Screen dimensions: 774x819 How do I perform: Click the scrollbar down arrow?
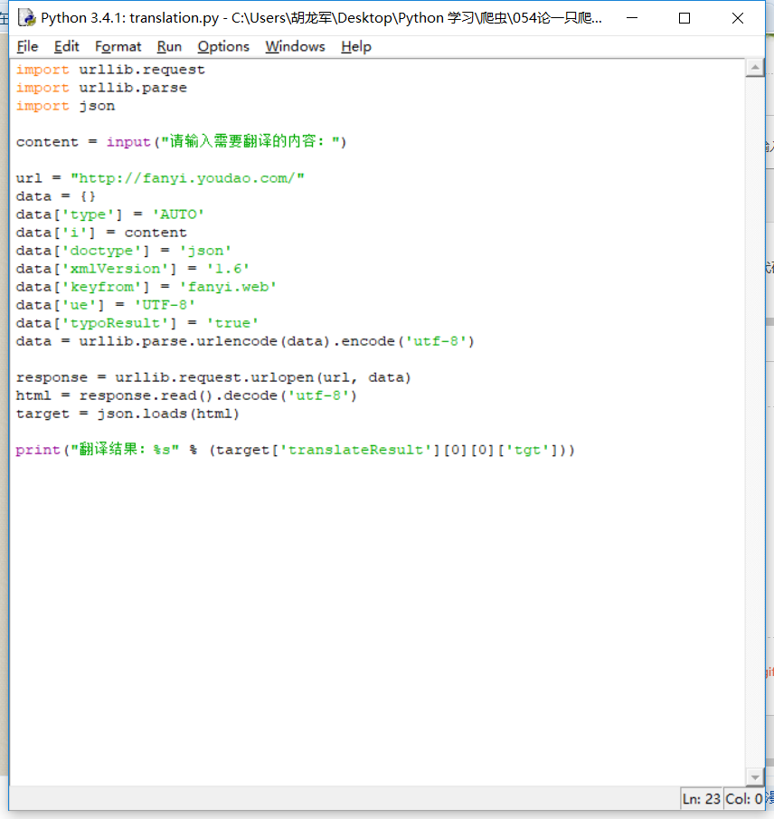(754, 776)
